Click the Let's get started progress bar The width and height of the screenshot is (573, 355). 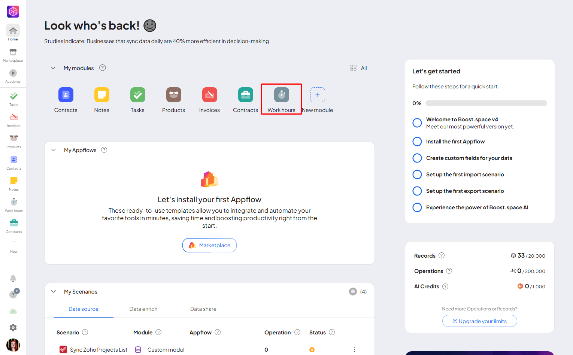486,103
